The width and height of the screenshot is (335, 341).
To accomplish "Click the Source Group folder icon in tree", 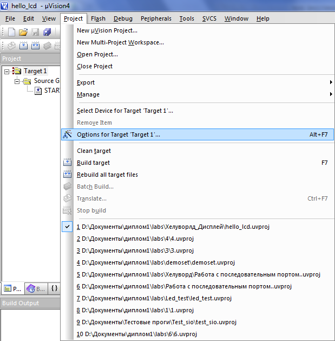I will tap(27, 81).
